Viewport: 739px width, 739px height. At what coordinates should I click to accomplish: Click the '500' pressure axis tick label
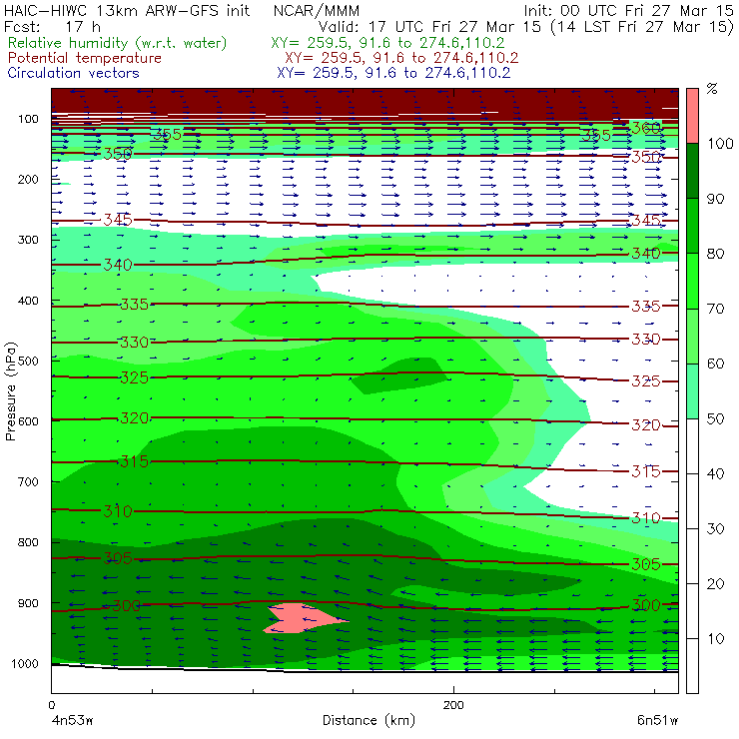point(28,361)
